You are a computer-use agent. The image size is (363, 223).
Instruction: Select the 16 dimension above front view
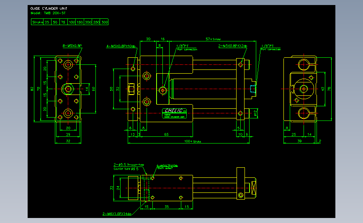(163, 39)
